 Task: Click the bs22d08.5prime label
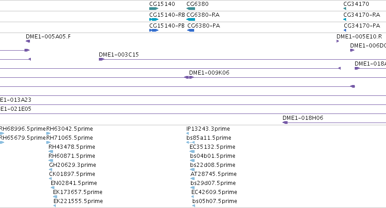[212, 165]
